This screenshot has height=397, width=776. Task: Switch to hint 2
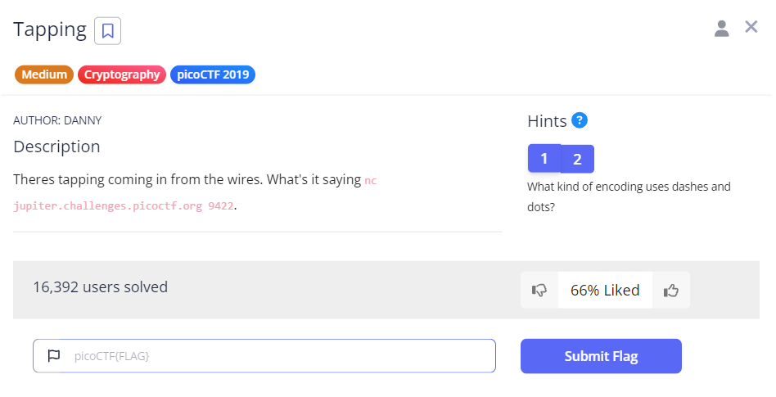pos(577,159)
